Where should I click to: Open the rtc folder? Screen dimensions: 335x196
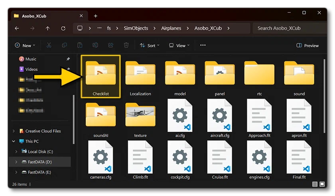click(x=259, y=78)
